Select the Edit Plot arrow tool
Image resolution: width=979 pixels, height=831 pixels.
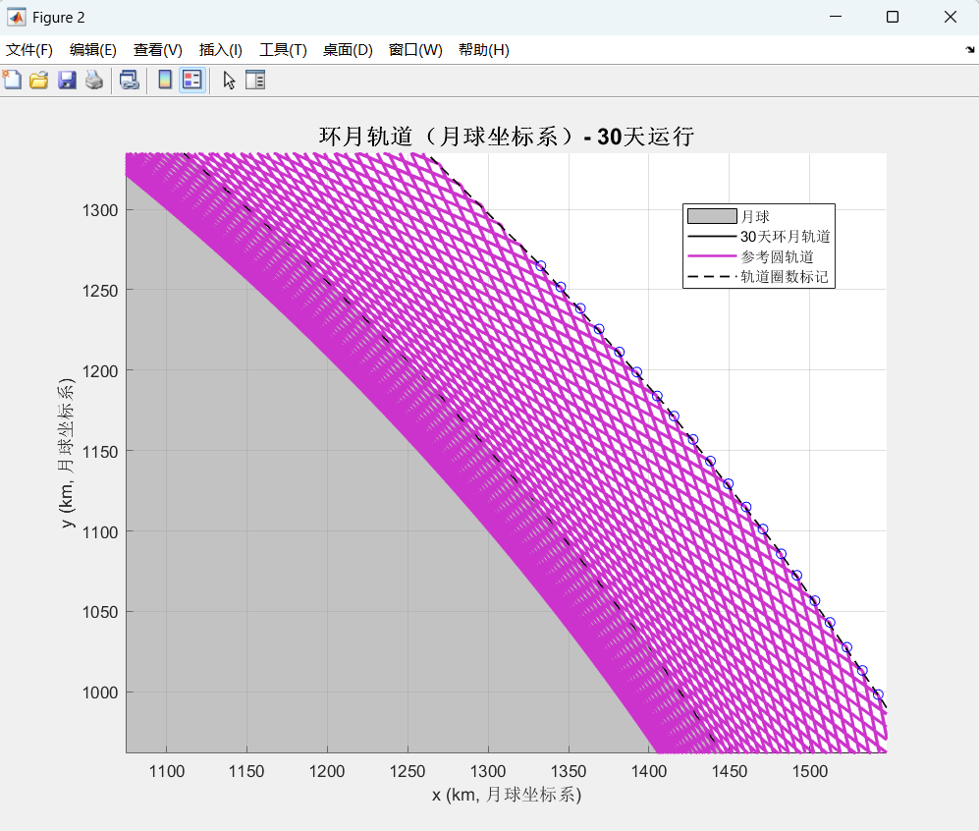[229, 80]
